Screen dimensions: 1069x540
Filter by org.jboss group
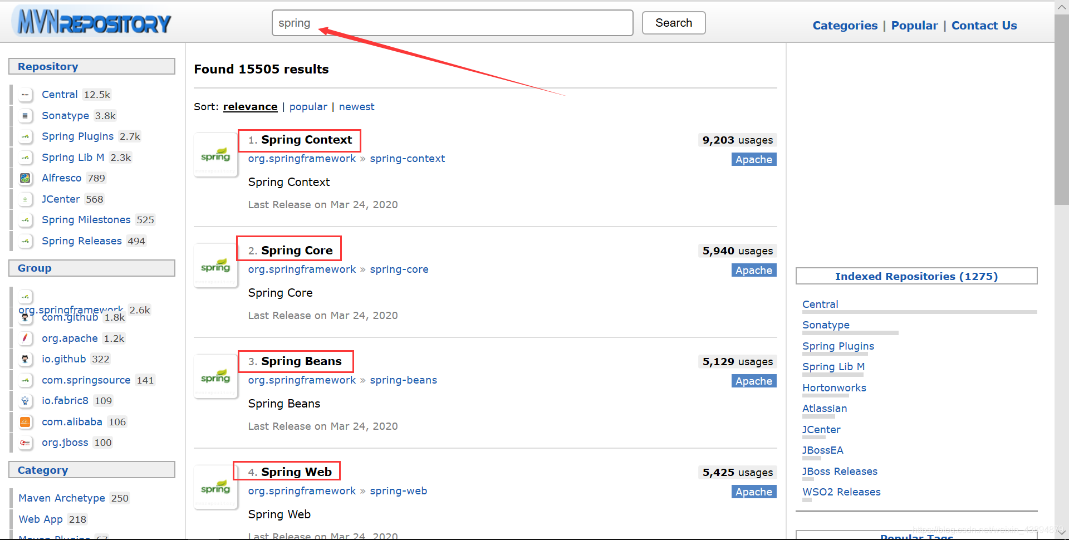65,443
